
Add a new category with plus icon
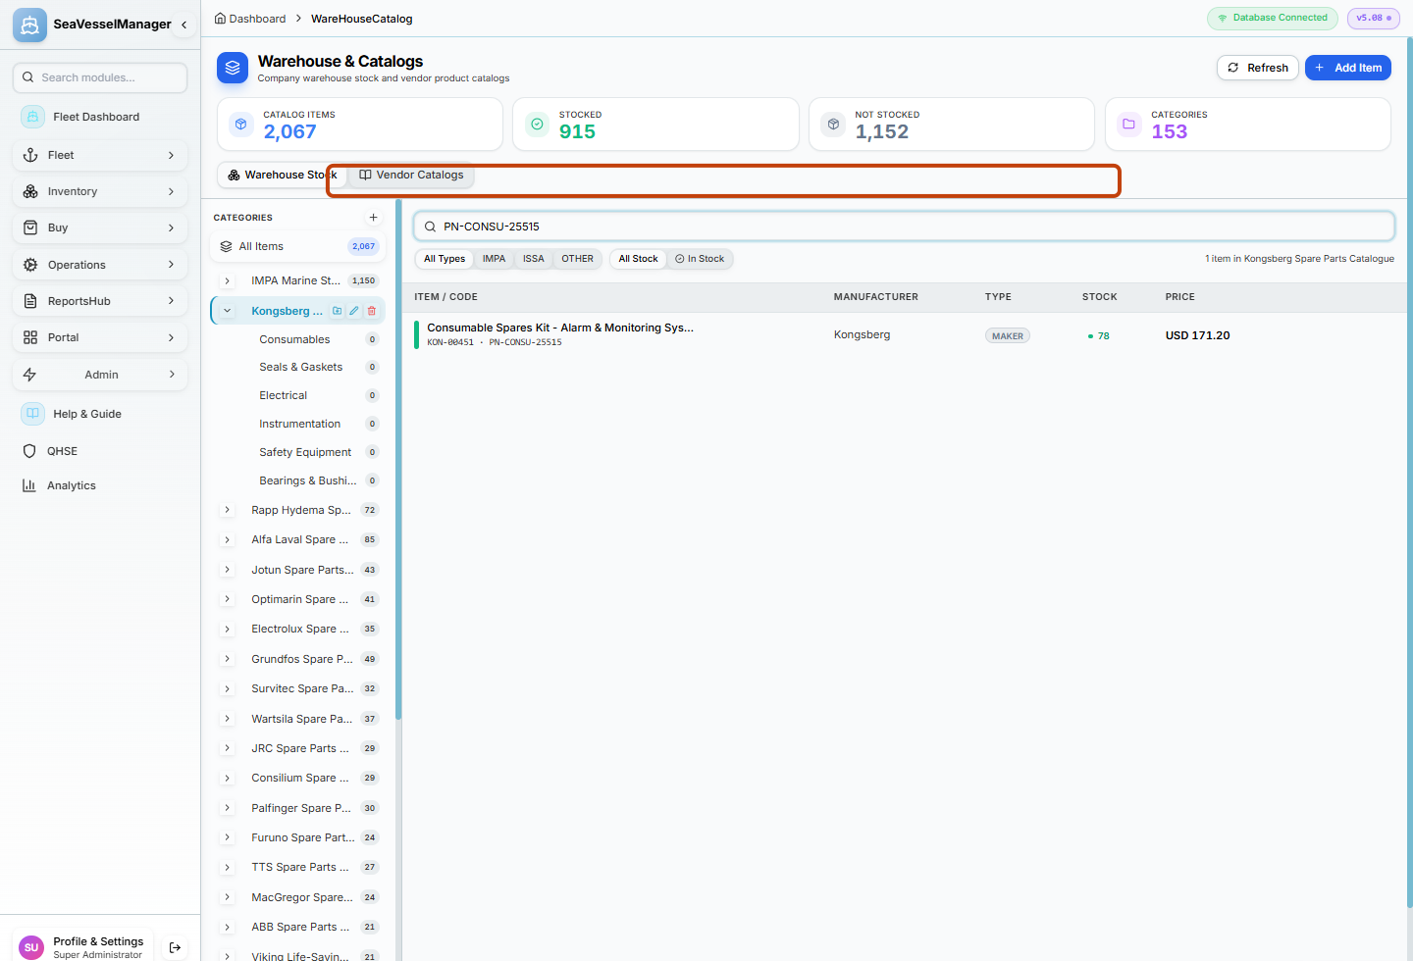point(373,218)
